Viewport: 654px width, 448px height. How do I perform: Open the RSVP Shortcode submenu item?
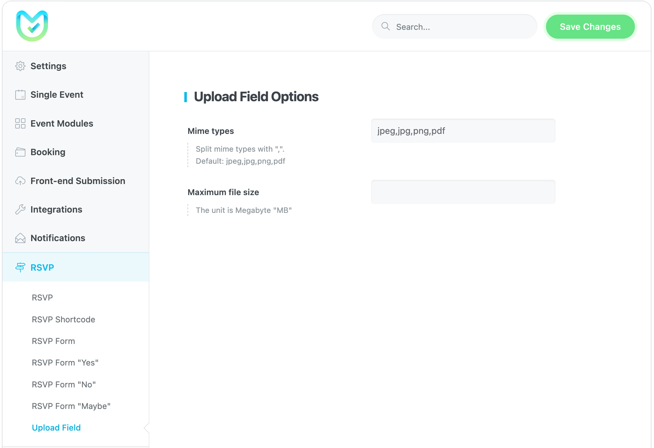coord(63,320)
